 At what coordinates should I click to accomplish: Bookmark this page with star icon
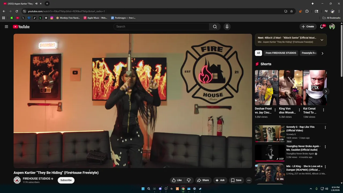(x=292, y=11)
